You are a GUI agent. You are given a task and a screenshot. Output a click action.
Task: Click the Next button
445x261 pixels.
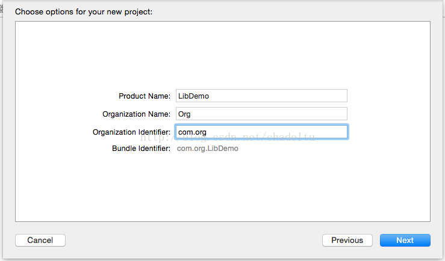pos(405,240)
